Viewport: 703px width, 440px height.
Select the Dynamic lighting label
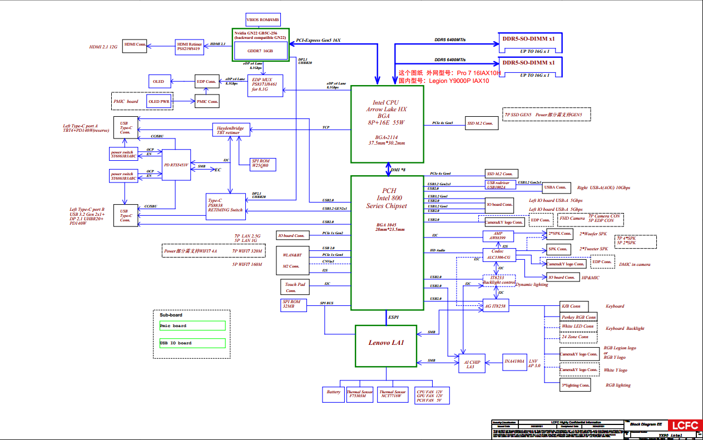coord(532,285)
